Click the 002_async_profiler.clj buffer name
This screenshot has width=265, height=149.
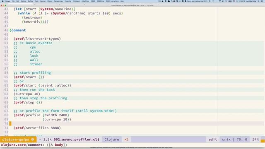pos(76,139)
